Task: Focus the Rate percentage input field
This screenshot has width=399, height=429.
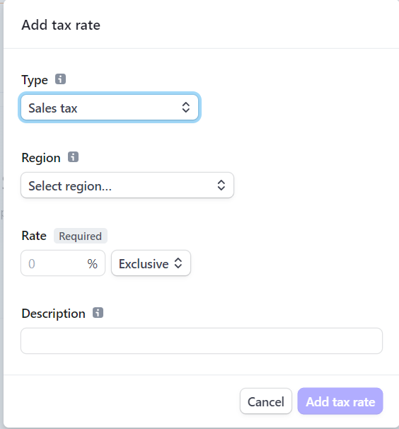Action: point(63,263)
